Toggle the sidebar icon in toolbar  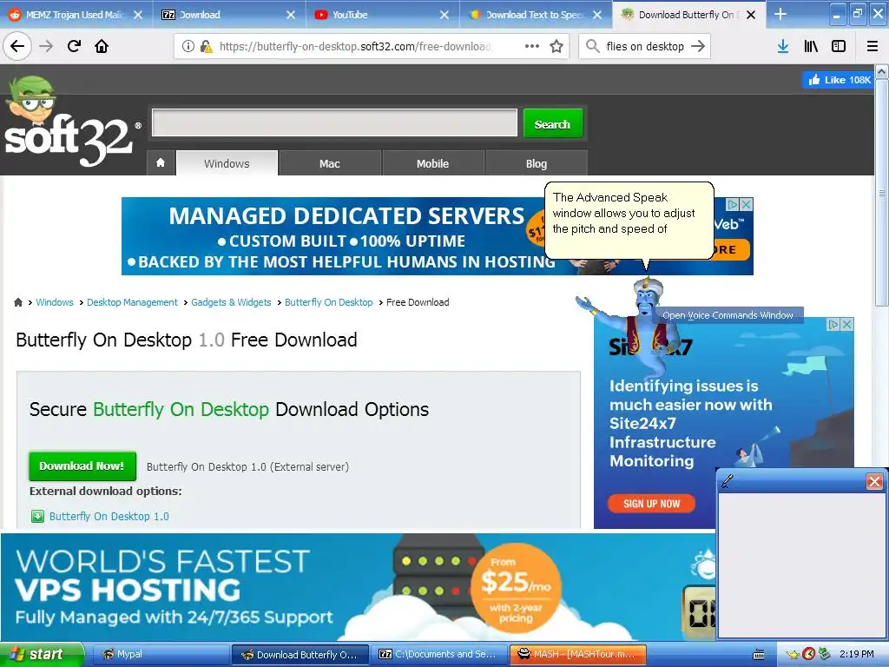click(839, 46)
